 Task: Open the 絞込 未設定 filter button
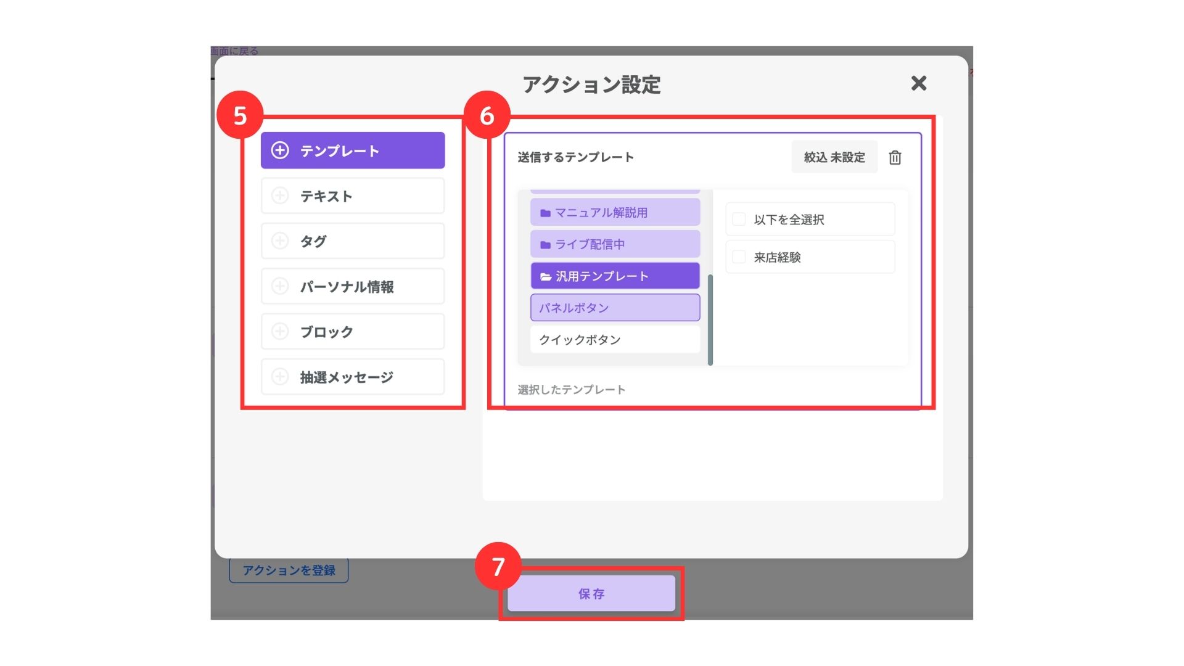point(834,158)
